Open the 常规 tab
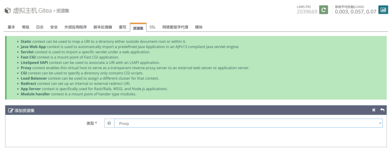This screenshot has height=154, width=392. coord(26,27)
